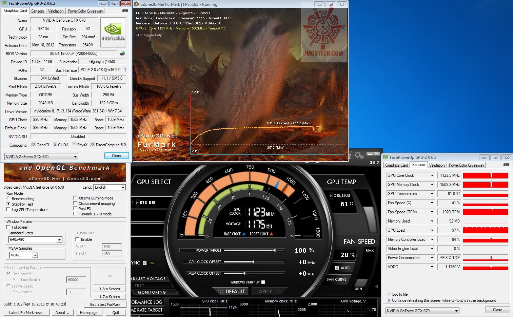Click the FurMark render window title bar icon
Viewport: 513px width, 317px height.
pyautogui.click(x=136, y=4)
